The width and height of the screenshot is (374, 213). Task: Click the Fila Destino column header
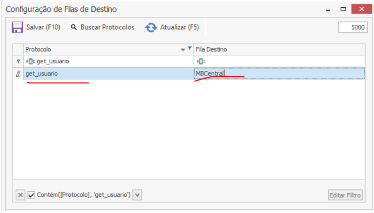coord(279,49)
